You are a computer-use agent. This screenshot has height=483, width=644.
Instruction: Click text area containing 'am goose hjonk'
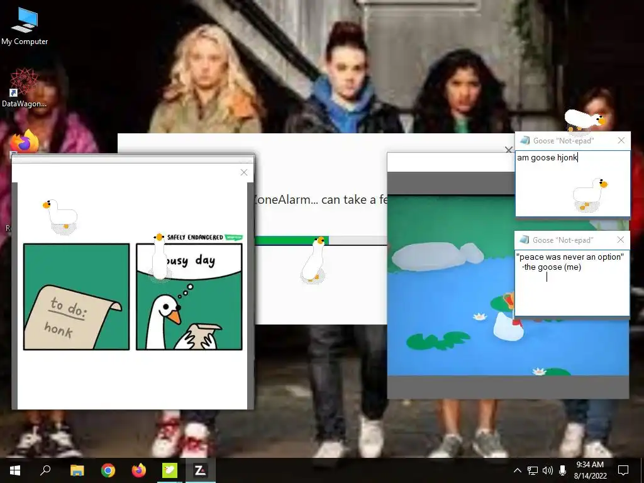point(572,184)
